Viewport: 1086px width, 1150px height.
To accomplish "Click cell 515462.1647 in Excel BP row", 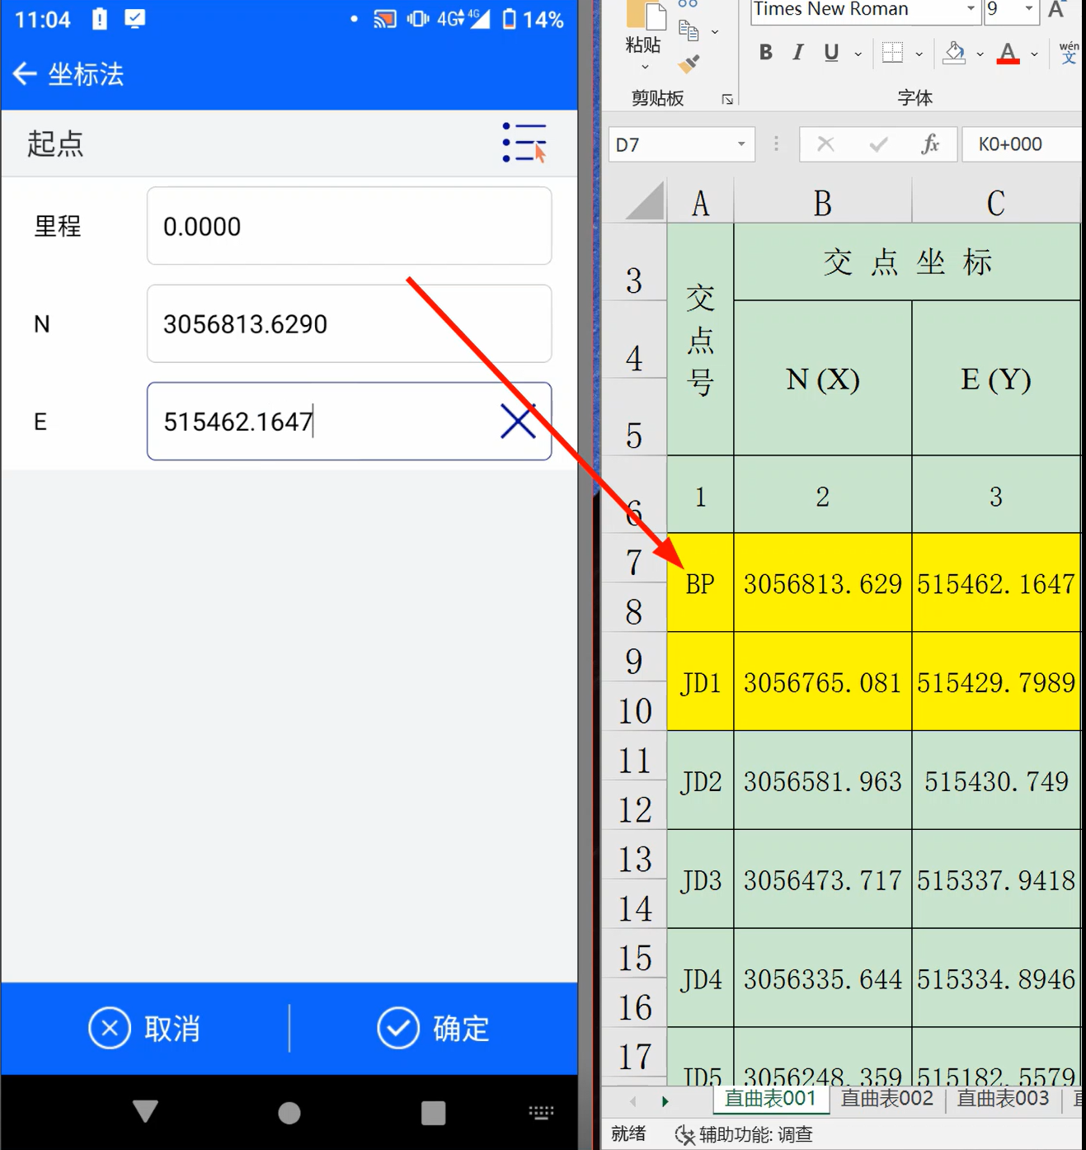I will 996,582.
